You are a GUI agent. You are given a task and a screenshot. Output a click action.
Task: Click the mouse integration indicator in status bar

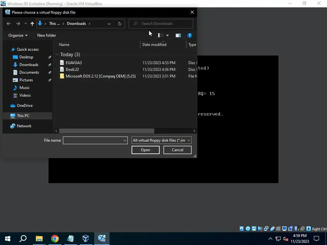[302, 228]
